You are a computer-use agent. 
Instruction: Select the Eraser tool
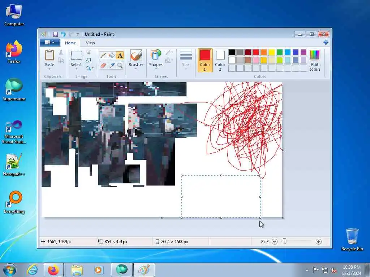coord(103,65)
